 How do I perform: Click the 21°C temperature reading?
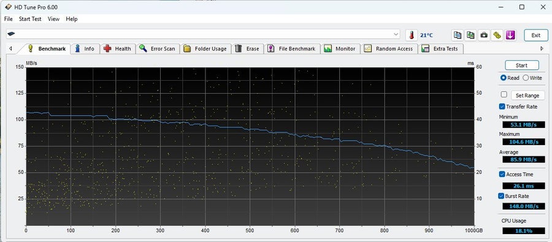pos(426,35)
